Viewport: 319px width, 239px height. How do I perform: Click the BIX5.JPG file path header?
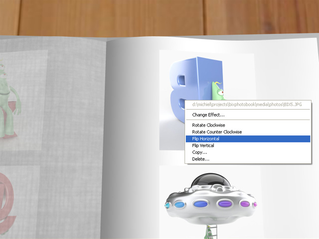click(x=248, y=105)
